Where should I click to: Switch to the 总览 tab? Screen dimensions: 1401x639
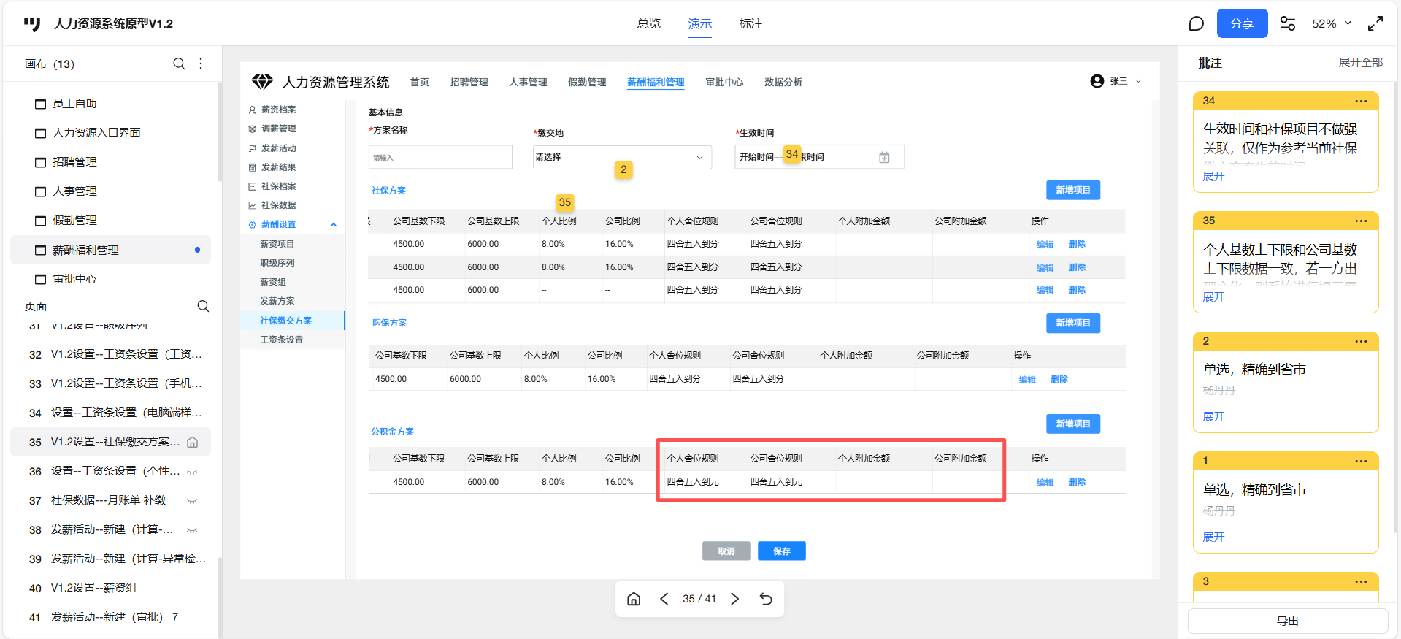click(648, 24)
